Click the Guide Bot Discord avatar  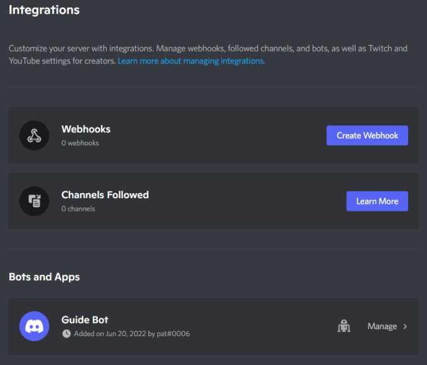pyautogui.click(x=35, y=326)
